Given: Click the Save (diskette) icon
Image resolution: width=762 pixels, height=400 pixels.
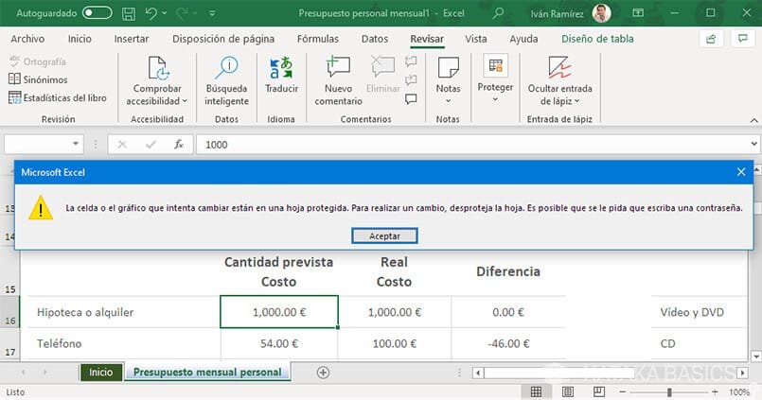Looking at the screenshot, I should pyautogui.click(x=129, y=13).
